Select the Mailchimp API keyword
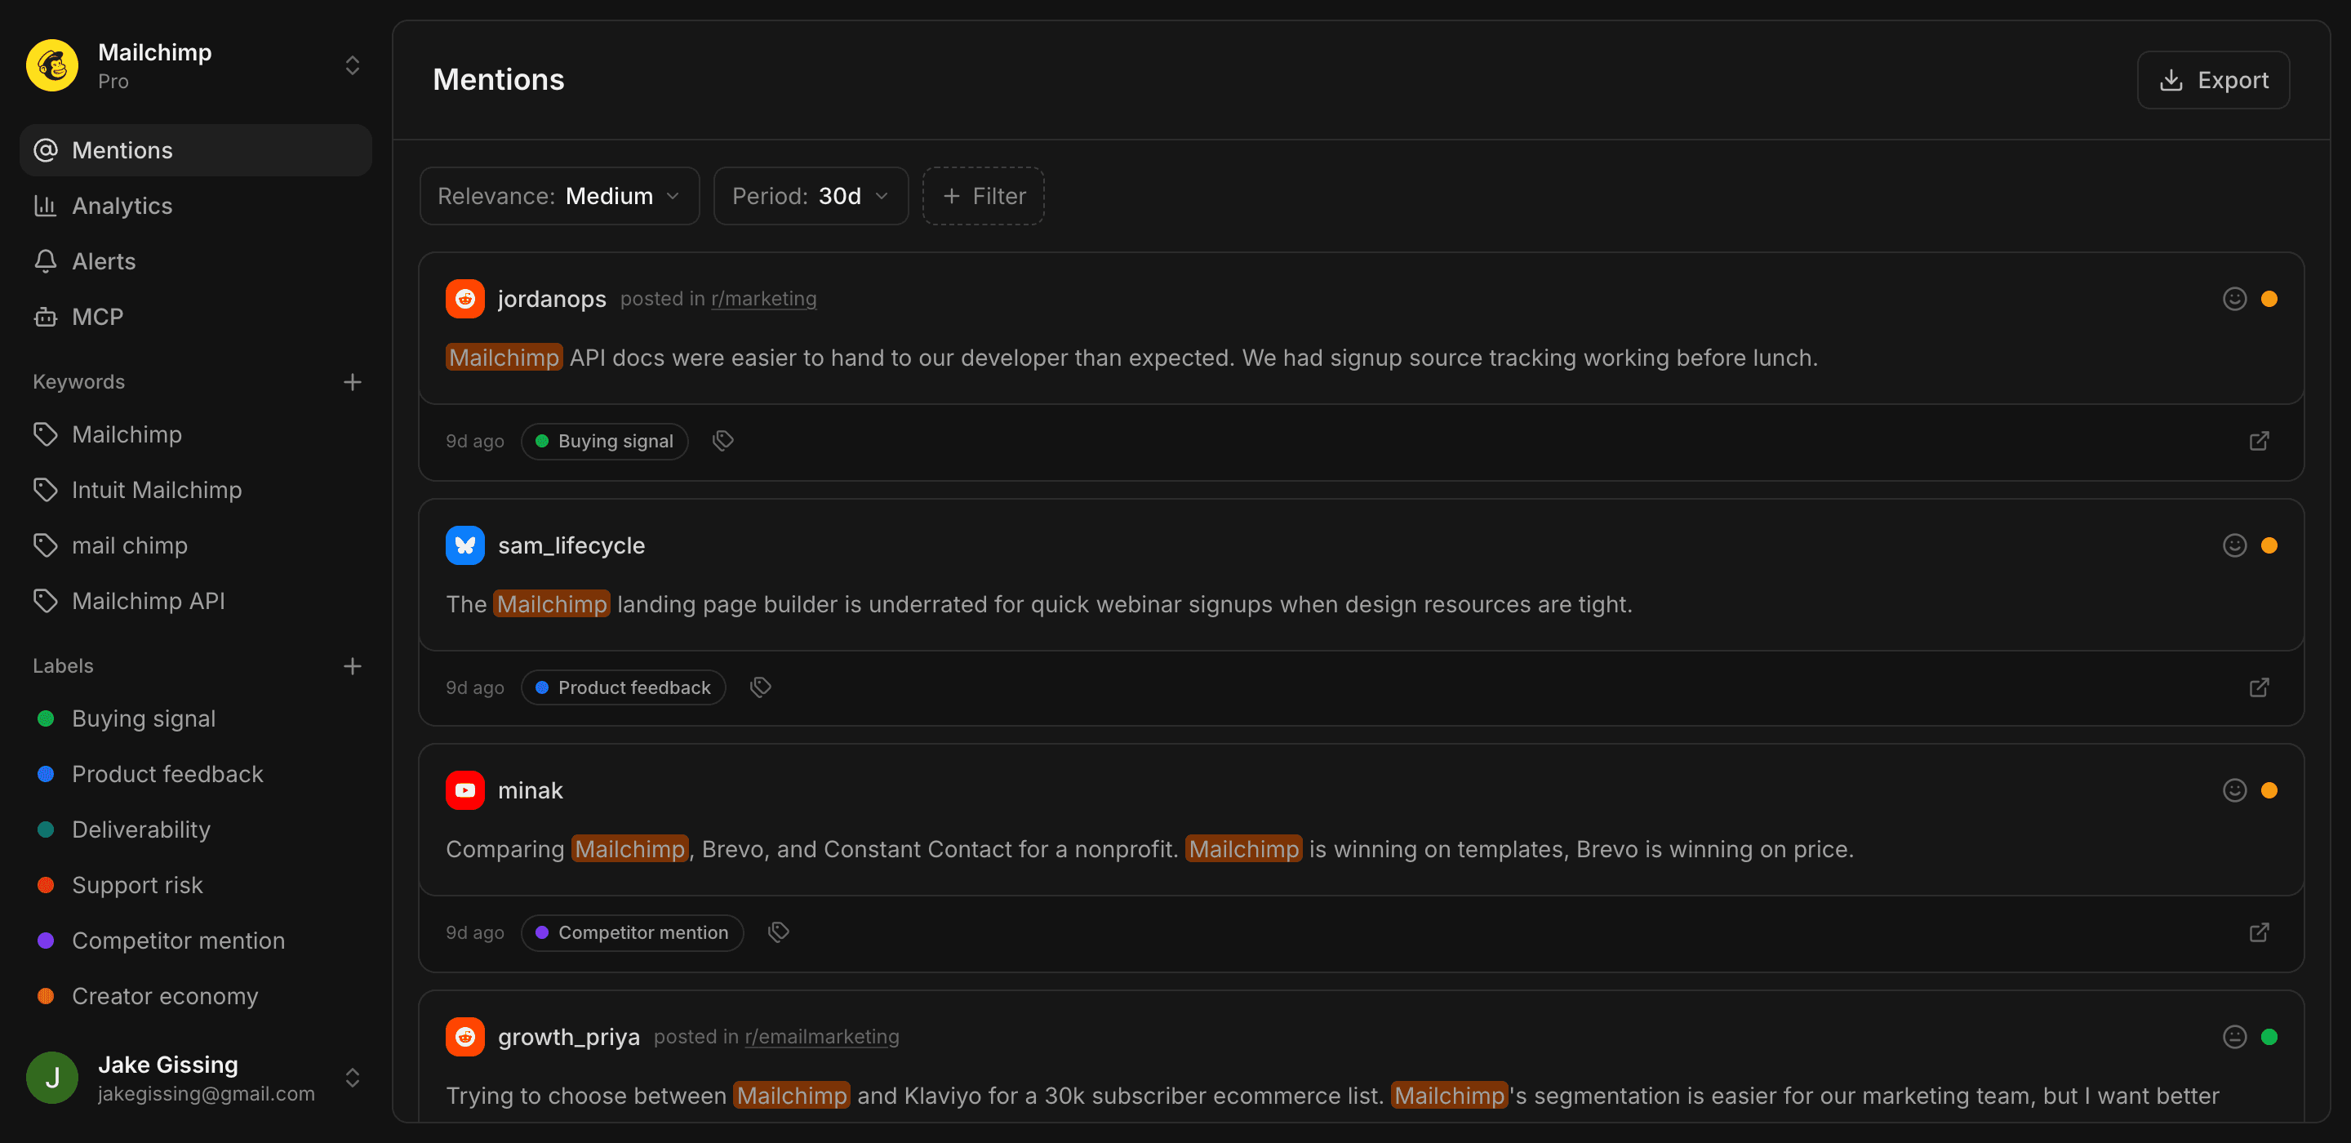Viewport: 2351px width, 1143px height. [x=195, y=602]
